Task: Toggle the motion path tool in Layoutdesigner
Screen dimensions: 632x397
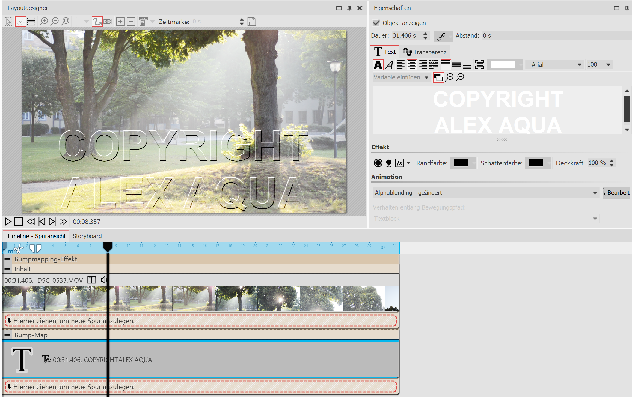Action: [97, 22]
